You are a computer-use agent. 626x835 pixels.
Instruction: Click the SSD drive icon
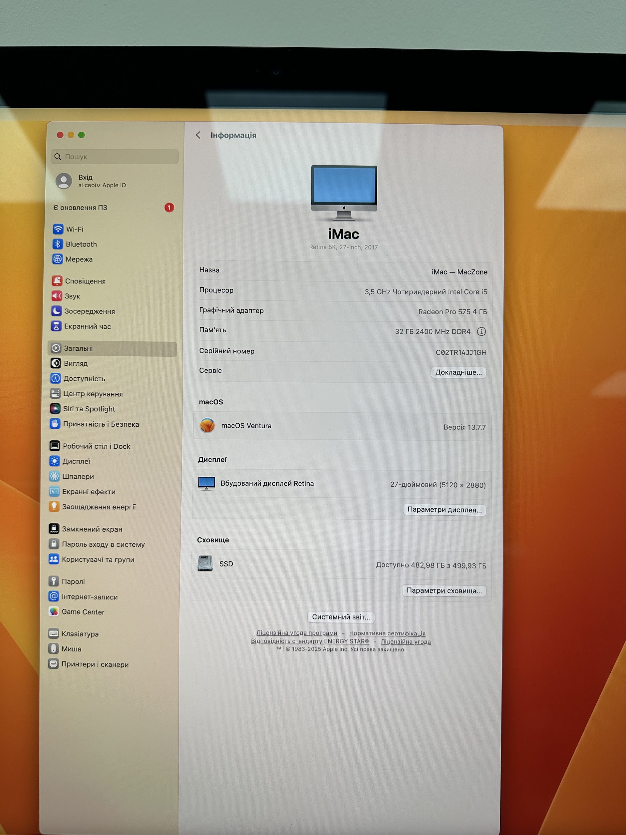[x=205, y=563]
